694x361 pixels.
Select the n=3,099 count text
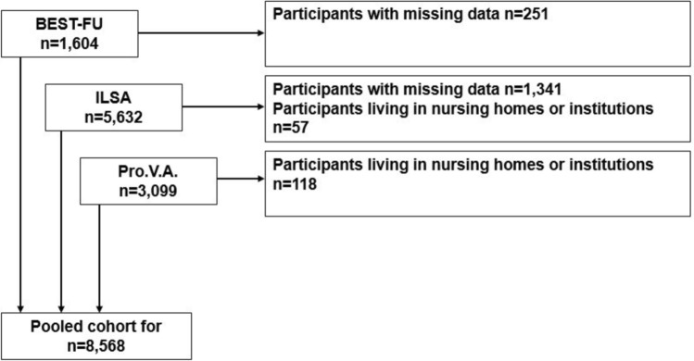(148, 191)
